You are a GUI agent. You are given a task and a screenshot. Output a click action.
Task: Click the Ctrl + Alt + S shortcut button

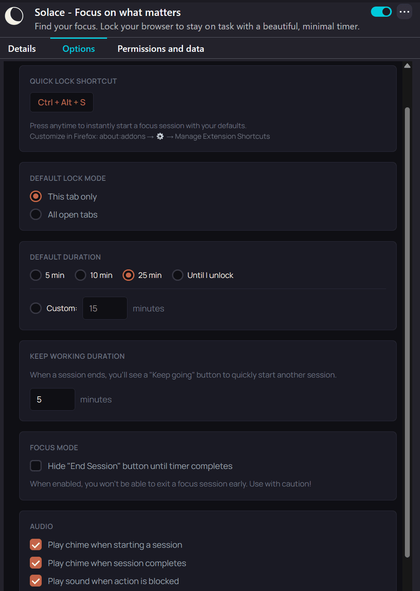(x=61, y=102)
